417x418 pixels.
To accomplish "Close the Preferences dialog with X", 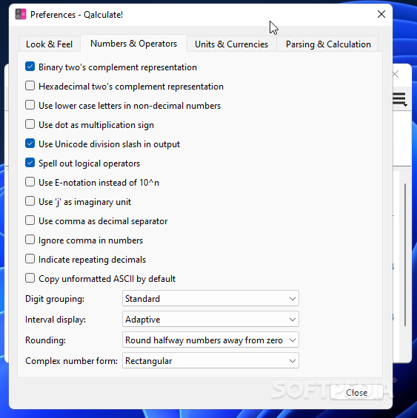I will [381, 14].
